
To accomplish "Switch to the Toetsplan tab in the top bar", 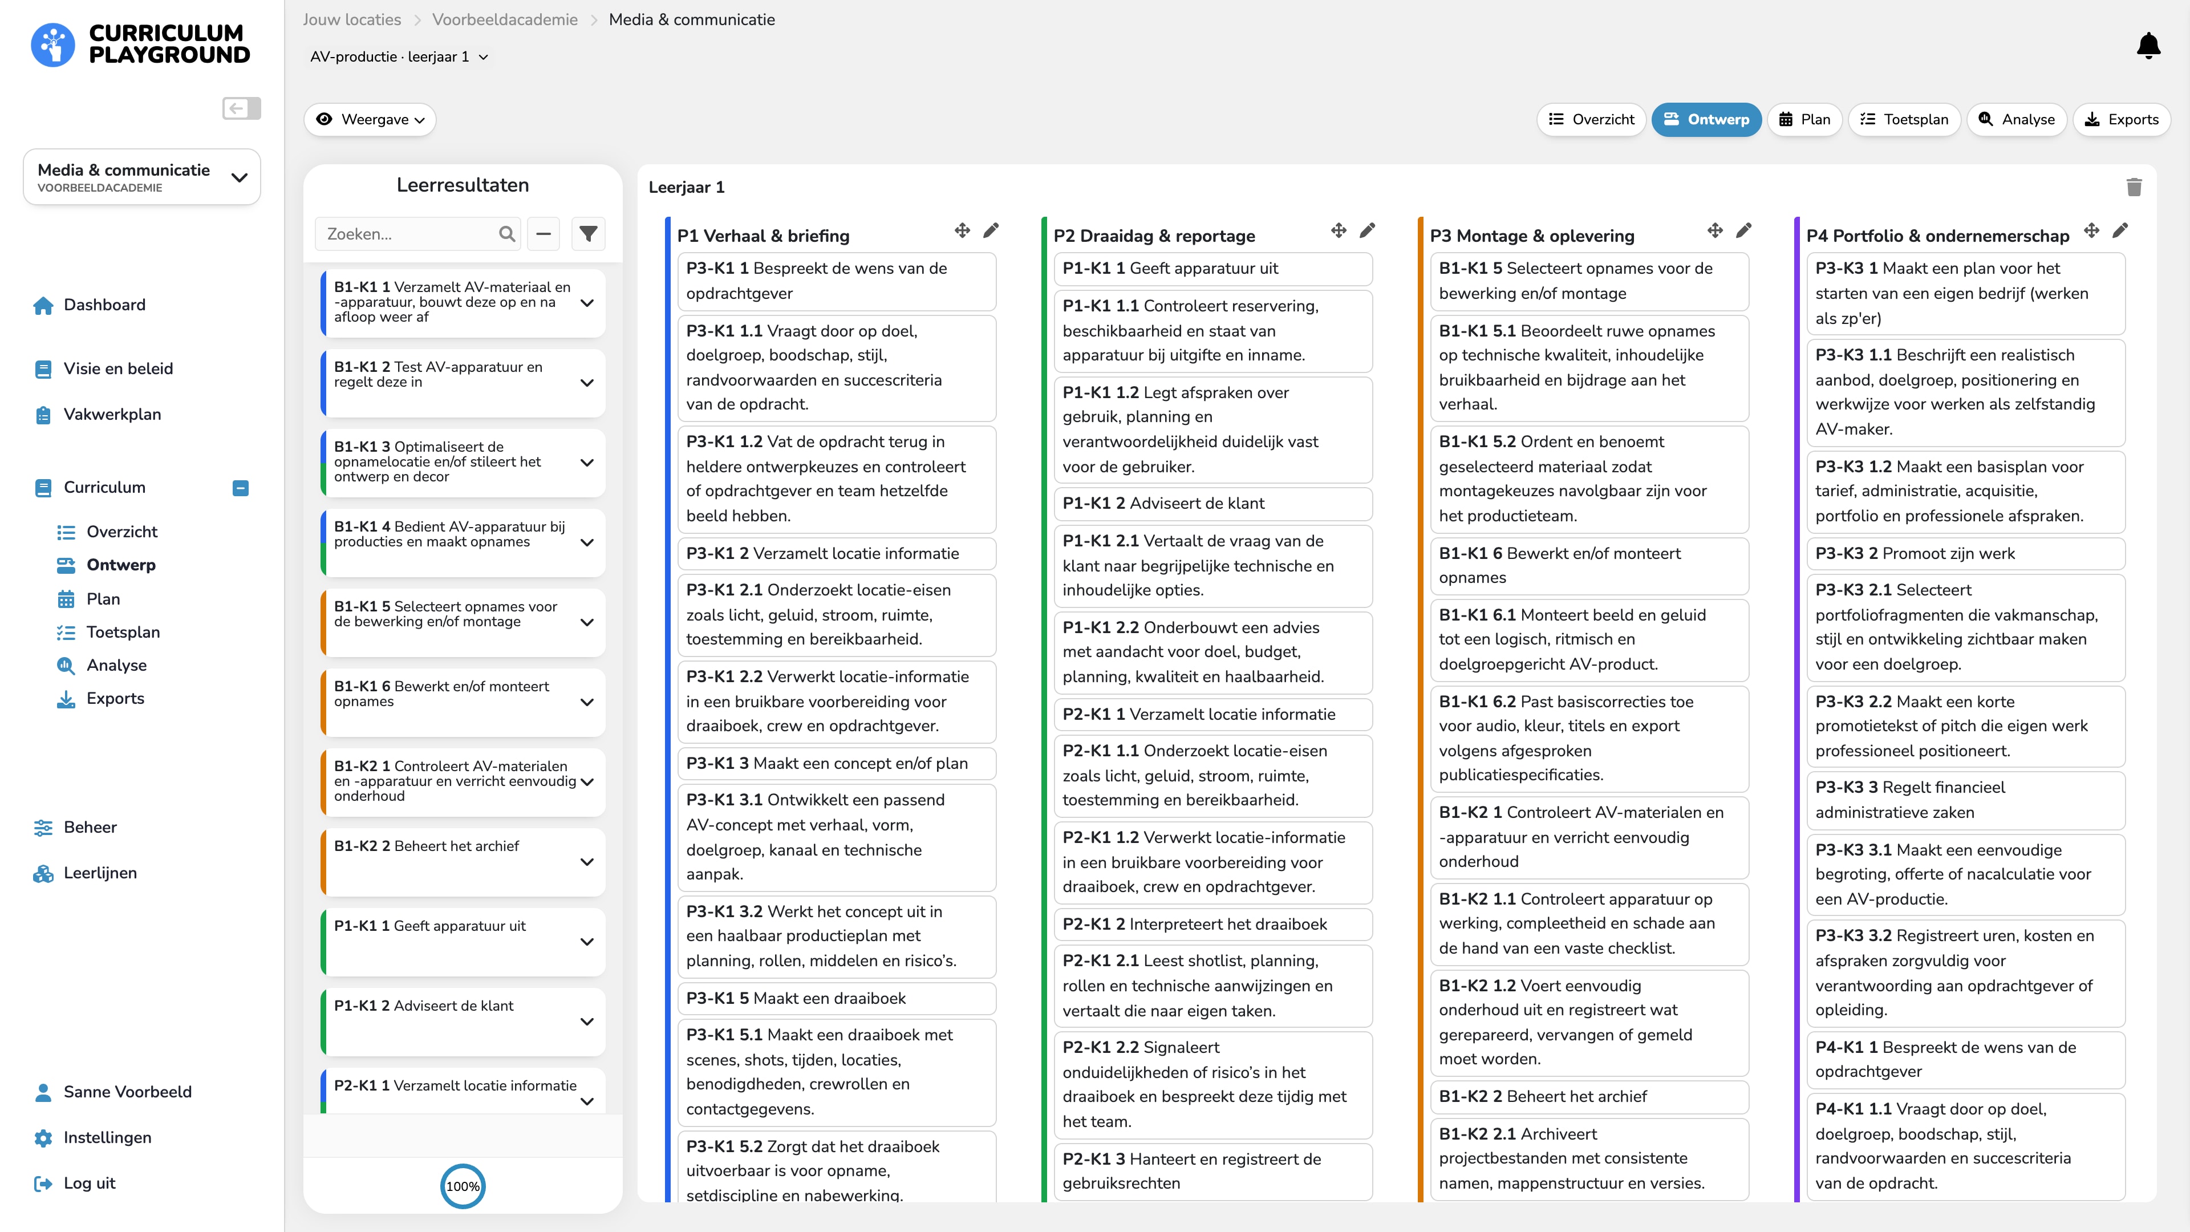I will point(1904,120).
